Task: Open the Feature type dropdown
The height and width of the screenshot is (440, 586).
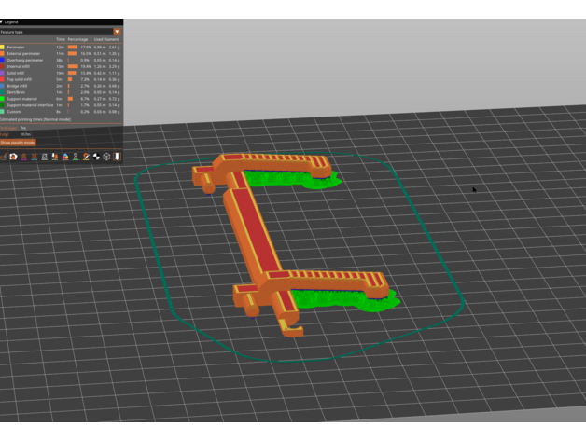Action: point(117,31)
